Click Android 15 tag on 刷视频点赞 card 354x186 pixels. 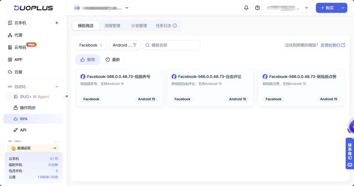pyautogui.click(x=329, y=99)
